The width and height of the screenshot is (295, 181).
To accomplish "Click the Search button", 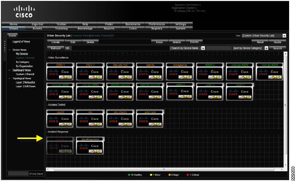I will click(x=277, y=48).
